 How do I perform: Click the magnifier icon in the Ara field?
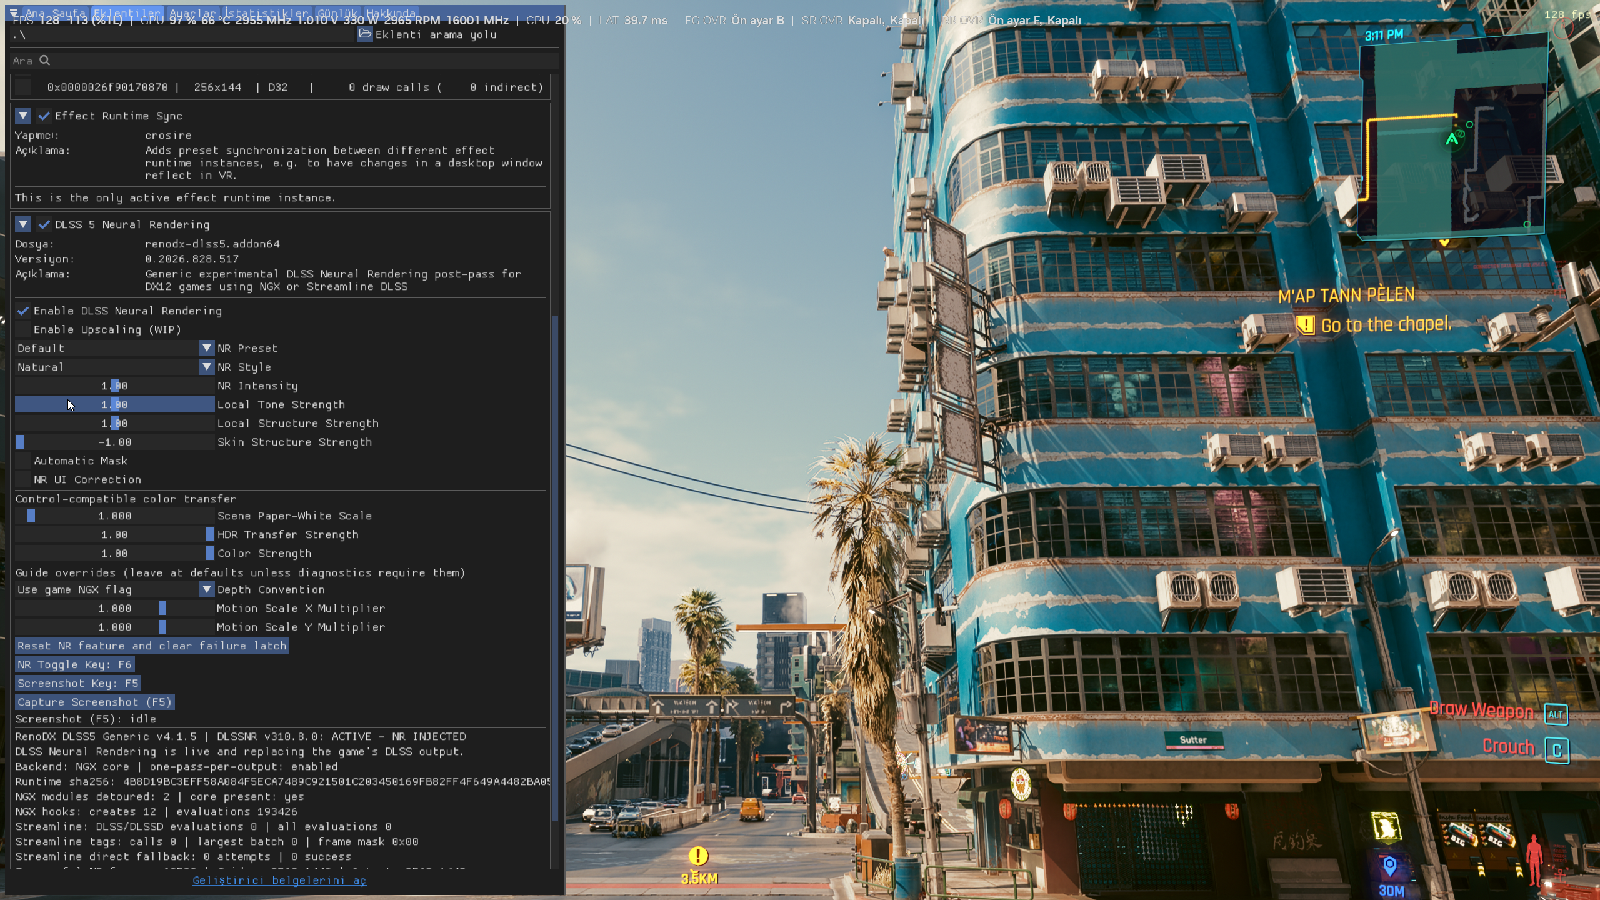coord(44,61)
